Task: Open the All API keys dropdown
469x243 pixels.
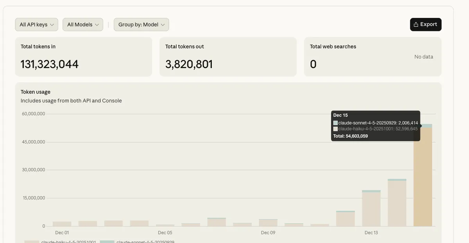Action: [36, 24]
